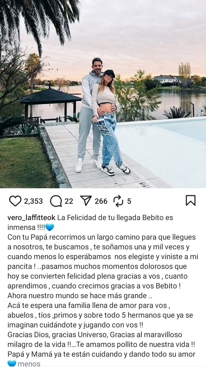Tap the caption line mentioning "5 hermanos"
Screen dimensions: 206x369
[100, 315]
